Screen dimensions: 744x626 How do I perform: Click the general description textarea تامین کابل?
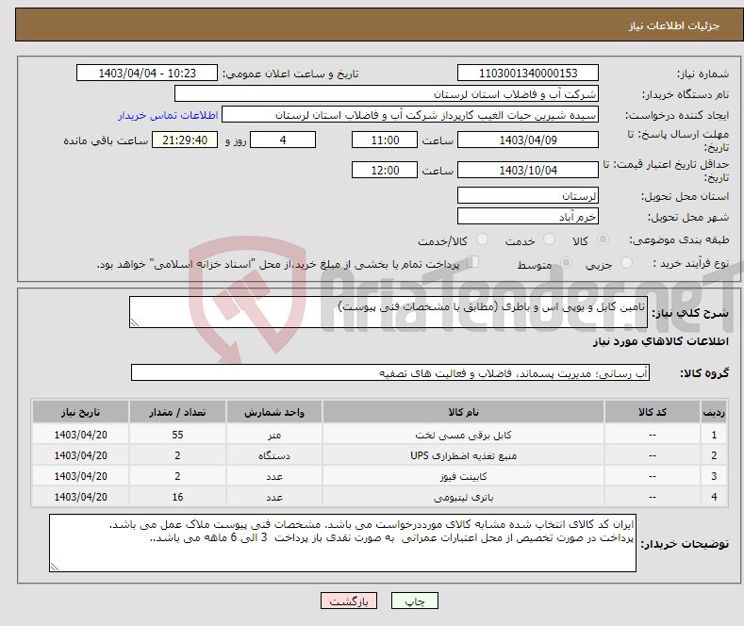click(x=389, y=312)
